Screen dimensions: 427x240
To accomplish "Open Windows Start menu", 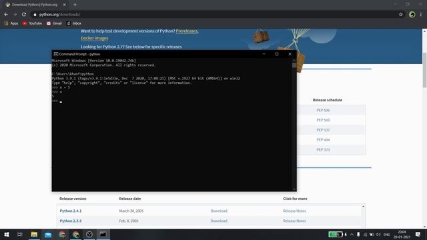I will 7,234.
